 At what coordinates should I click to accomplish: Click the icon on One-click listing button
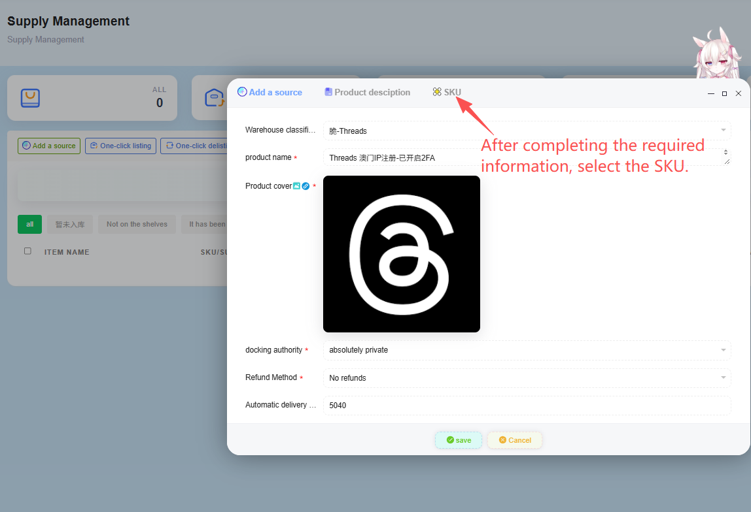(94, 146)
